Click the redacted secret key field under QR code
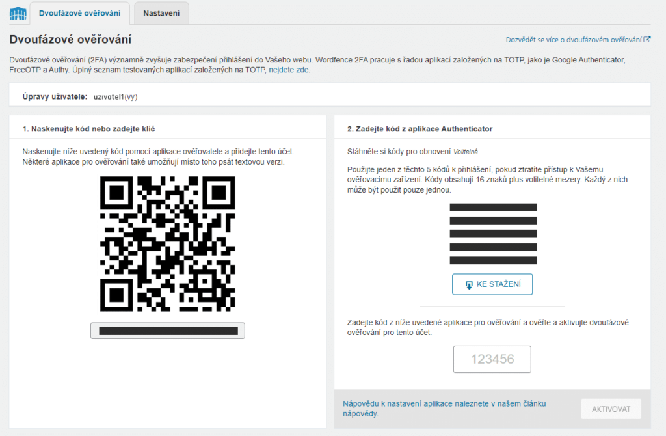This screenshot has height=436, width=666. pyautogui.click(x=168, y=331)
